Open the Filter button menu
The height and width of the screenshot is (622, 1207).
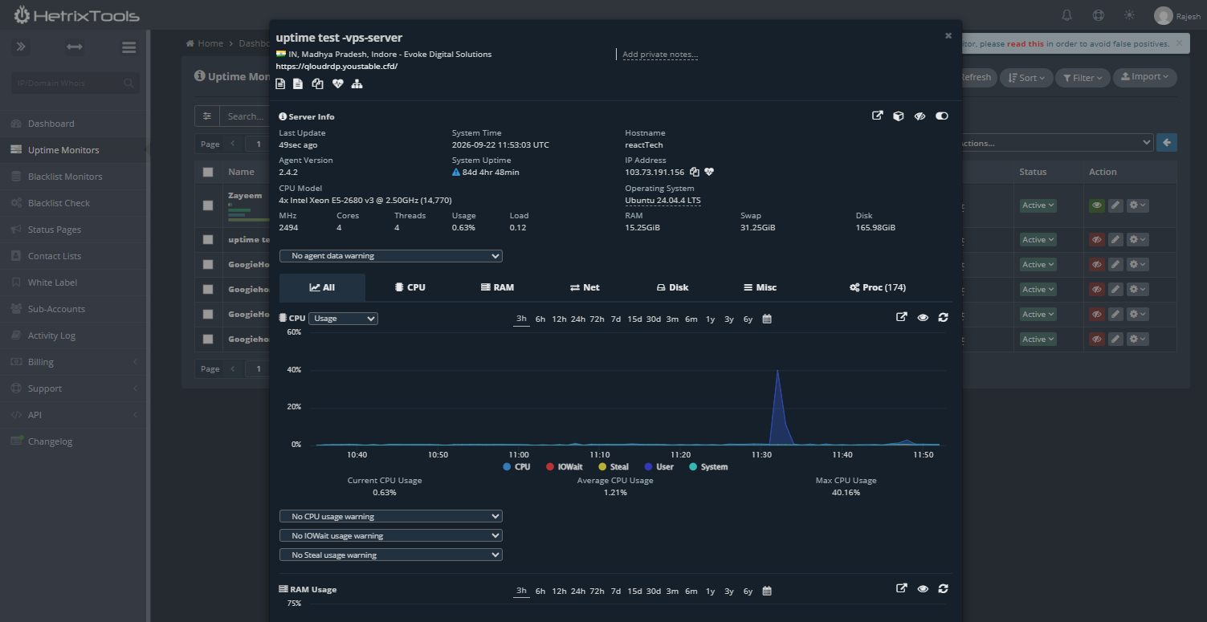tap(1083, 78)
